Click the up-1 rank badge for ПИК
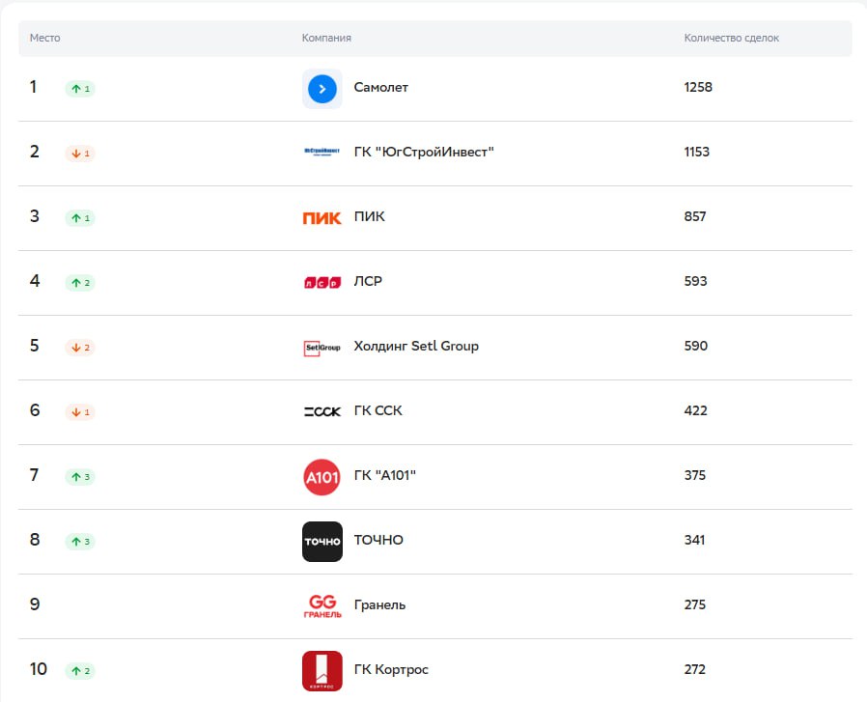 tap(80, 218)
